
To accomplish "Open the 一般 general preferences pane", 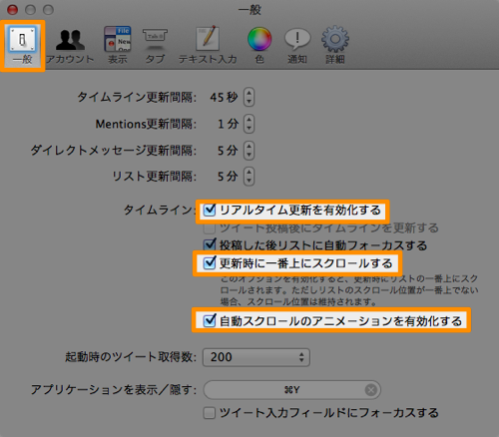I will (x=22, y=46).
